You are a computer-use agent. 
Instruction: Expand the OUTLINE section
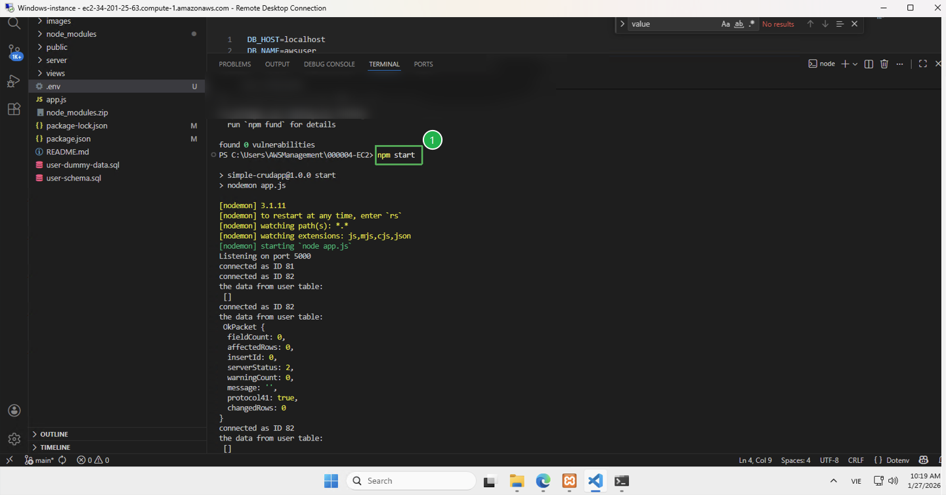54,434
